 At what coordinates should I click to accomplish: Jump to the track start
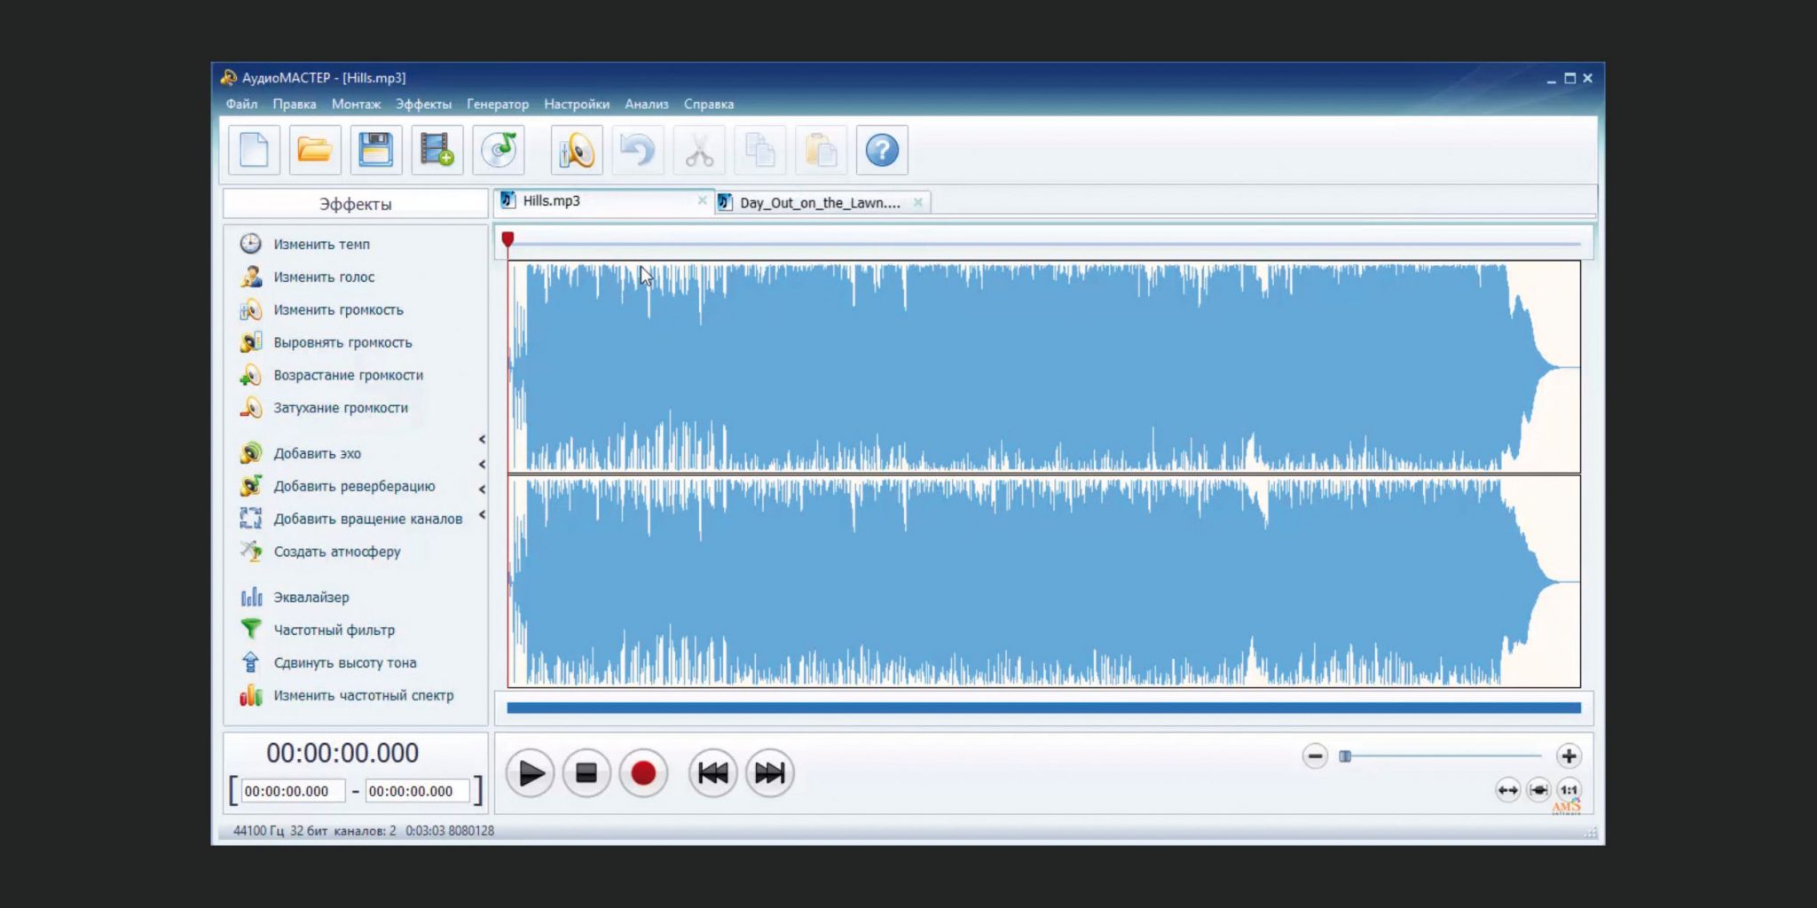pyautogui.click(x=712, y=773)
